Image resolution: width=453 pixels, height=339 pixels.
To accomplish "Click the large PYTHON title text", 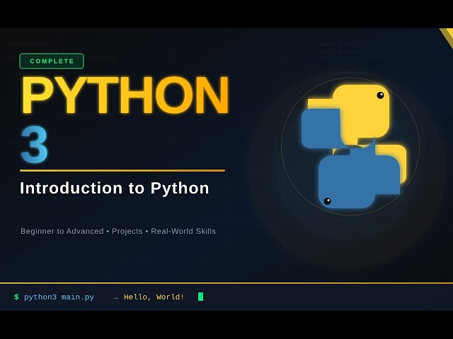I will tap(125, 95).
